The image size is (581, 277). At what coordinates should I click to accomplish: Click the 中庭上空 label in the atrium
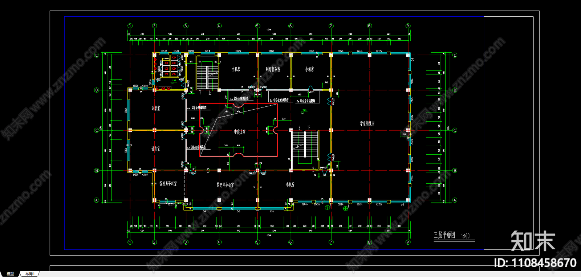coord(240,132)
